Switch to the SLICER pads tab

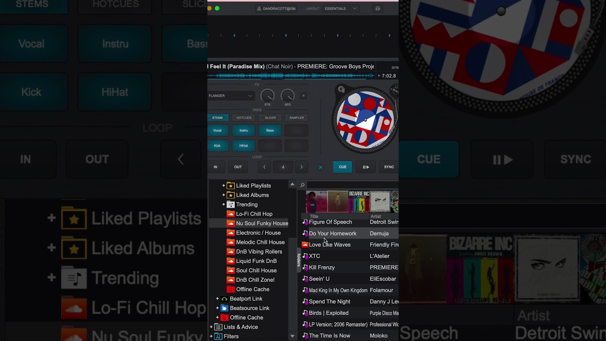coord(270,118)
